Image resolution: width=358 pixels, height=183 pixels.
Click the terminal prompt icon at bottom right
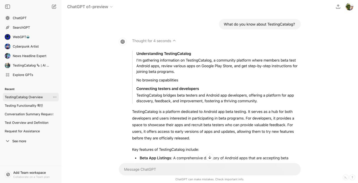[x=346, y=177]
